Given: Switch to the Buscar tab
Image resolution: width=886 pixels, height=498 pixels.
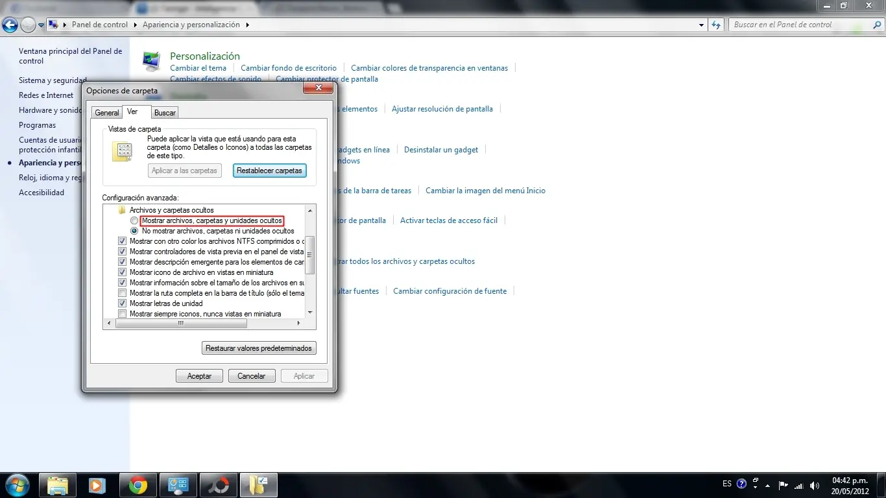Looking at the screenshot, I should click(165, 113).
